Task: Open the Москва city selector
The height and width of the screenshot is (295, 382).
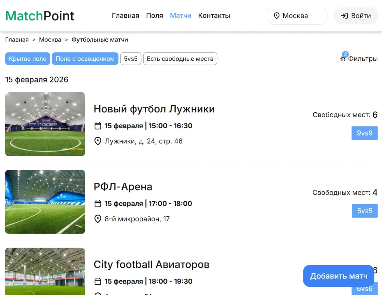Action: tap(297, 16)
